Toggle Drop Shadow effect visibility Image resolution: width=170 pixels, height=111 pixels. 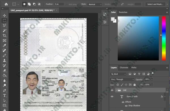pyautogui.click(x=126, y=106)
